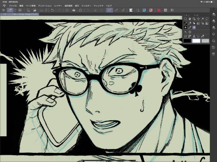Click the Undo arrow in command bar
This screenshot has width=217, height=162.
pos(52,10)
